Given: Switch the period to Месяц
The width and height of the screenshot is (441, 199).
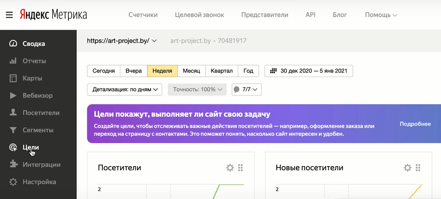Looking at the screenshot, I should [191, 71].
